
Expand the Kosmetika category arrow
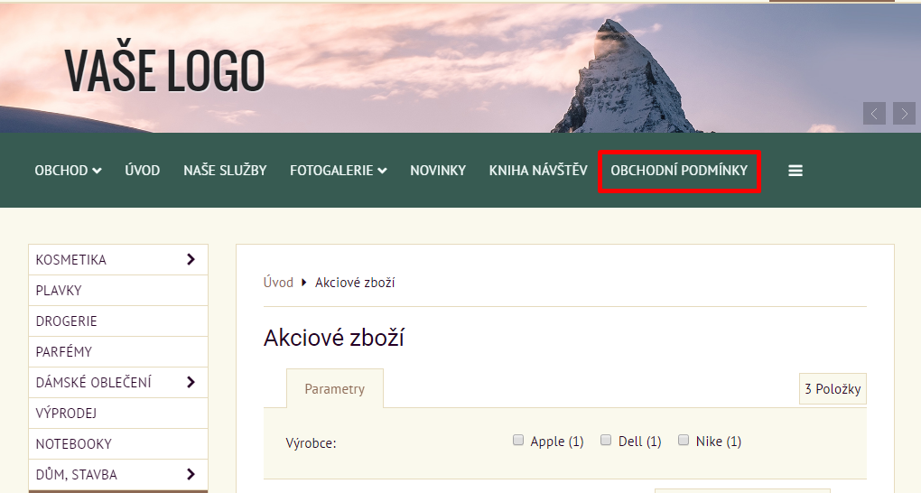click(x=191, y=259)
